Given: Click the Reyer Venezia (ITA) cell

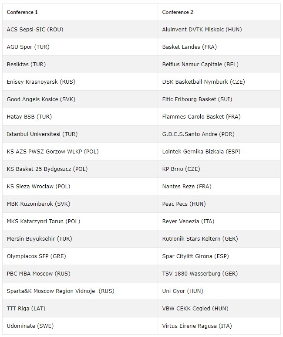Looking at the screenshot, I should tap(188, 221).
